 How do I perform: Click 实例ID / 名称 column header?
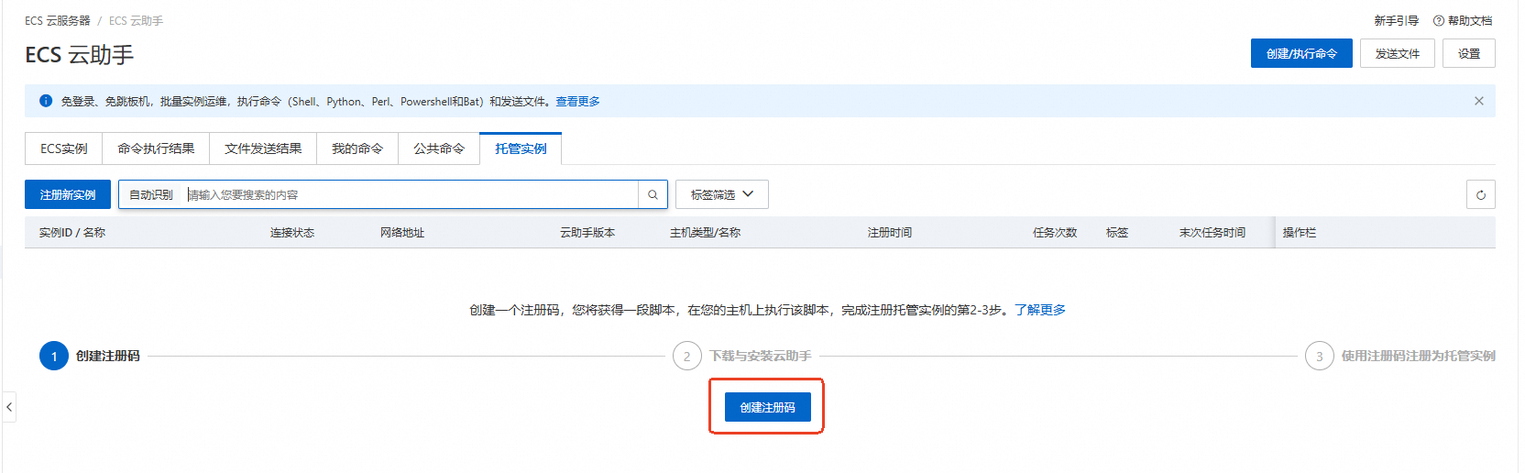[x=72, y=233]
